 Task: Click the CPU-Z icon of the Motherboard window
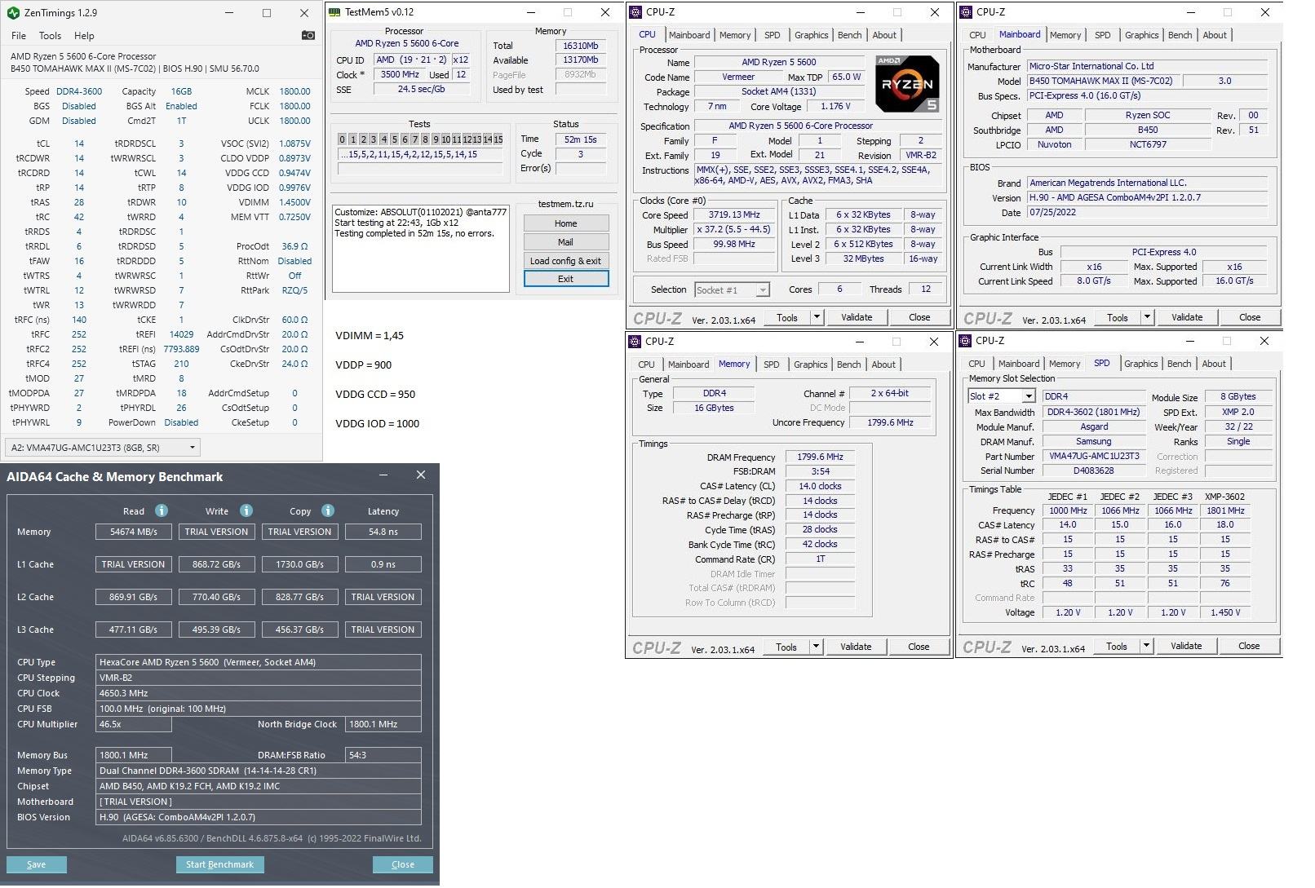click(x=966, y=12)
